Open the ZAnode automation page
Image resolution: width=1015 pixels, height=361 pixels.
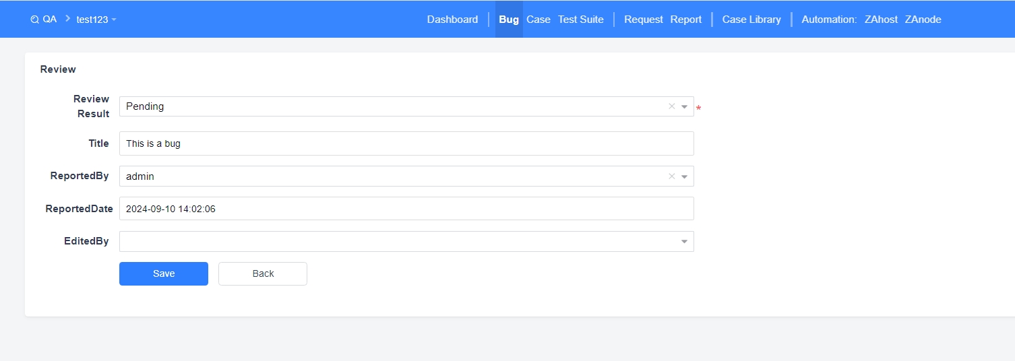(923, 20)
